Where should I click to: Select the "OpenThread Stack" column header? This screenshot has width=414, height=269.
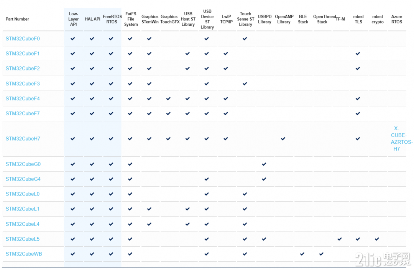tap(325, 19)
